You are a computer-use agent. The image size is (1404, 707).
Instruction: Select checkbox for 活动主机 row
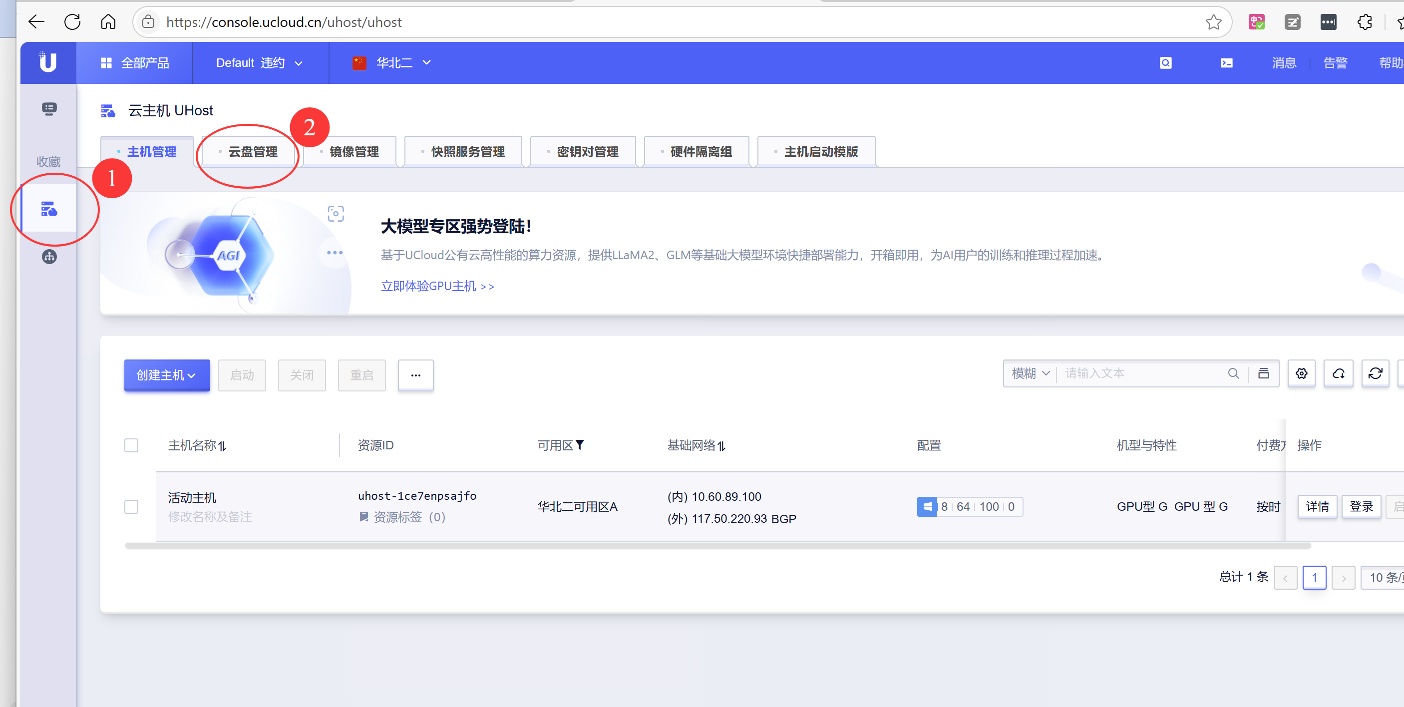[131, 506]
